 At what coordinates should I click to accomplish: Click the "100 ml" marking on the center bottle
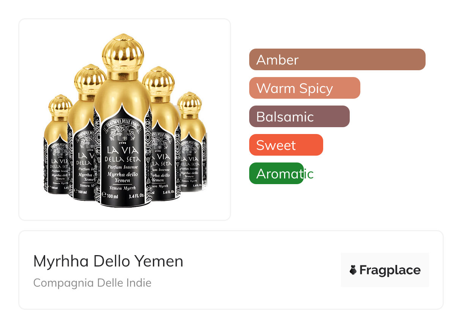(x=112, y=196)
